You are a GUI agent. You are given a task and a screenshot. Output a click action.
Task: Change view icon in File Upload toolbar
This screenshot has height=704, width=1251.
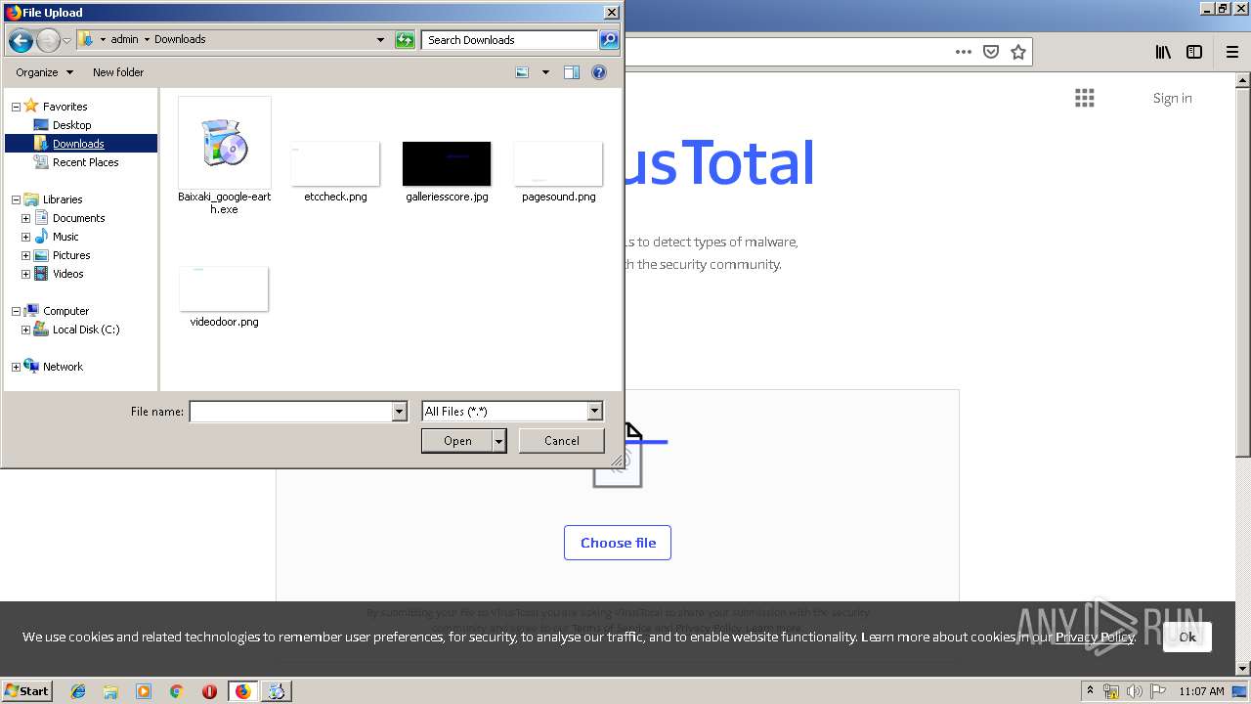click(522, 72)
